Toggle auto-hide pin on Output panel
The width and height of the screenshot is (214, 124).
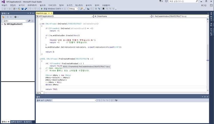(x=205, y=97)
